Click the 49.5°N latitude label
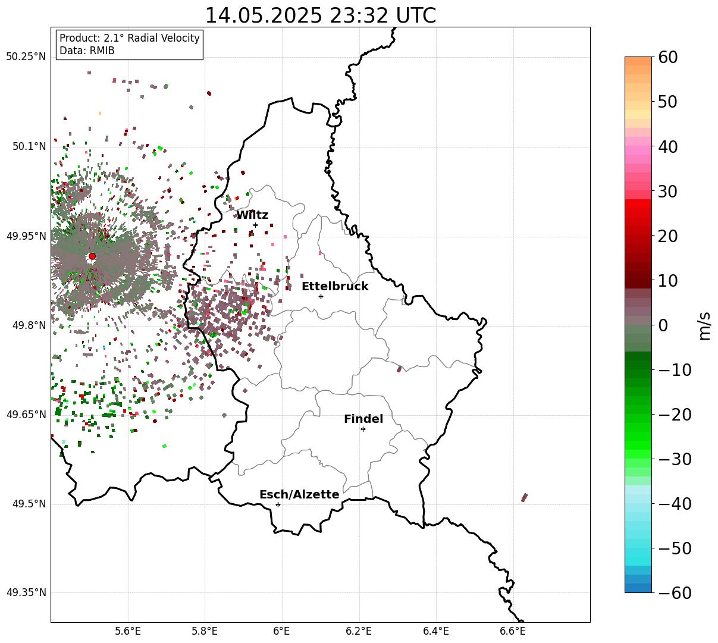 tap(29, 504)
